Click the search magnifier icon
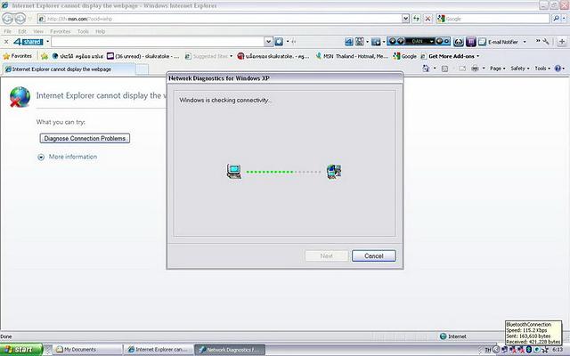Screen dimensions: 570x356 point(556,19)
